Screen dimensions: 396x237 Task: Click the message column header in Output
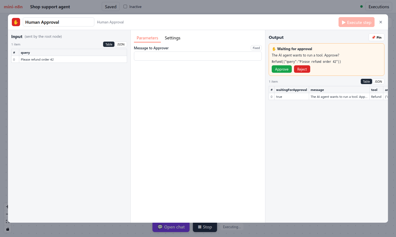pos(339,90)
